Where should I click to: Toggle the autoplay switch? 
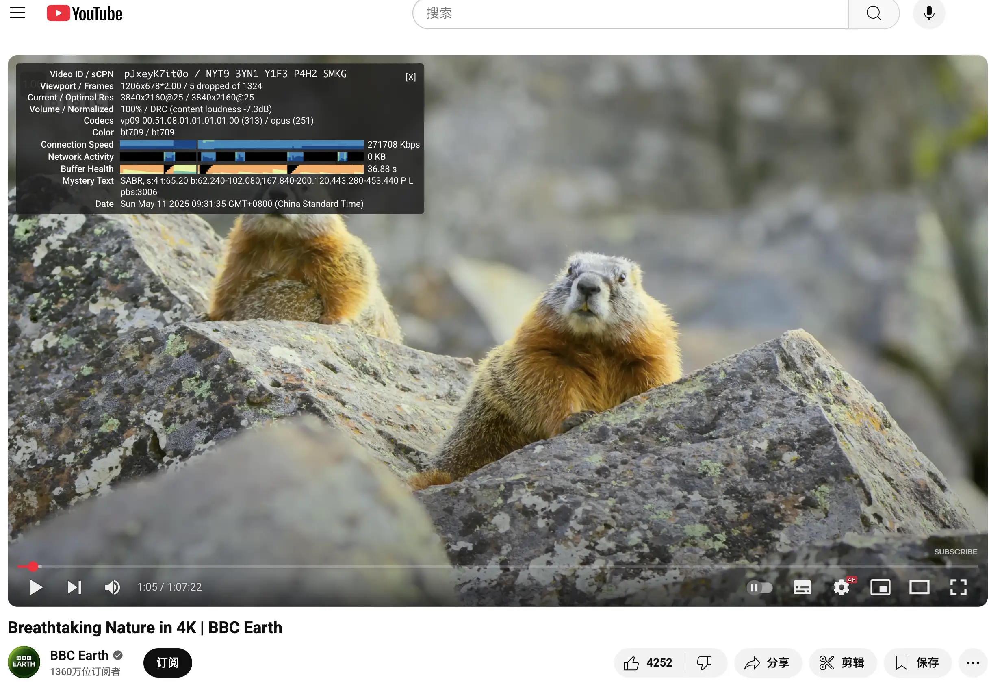(x=759, y=588)
